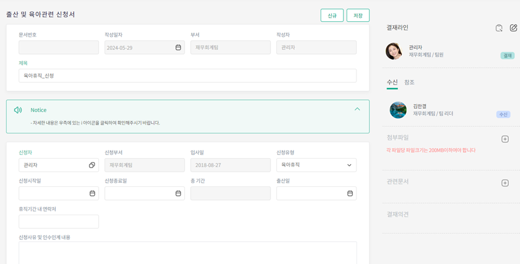Click the 신청사유 및 인수인계 내용 text area
Viewport: 520px width, 264px height.
point(187,252)
